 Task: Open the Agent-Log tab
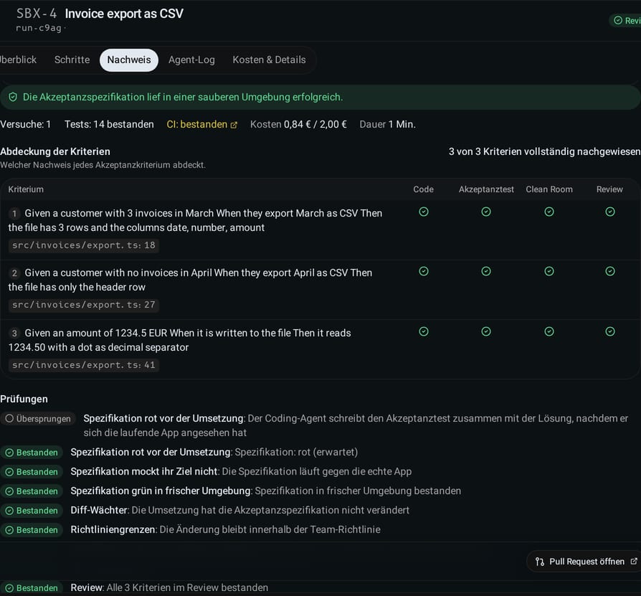point(191,60)
